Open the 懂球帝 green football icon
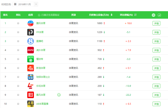This screenshot has height=108, width=168. tap(30, 59)
